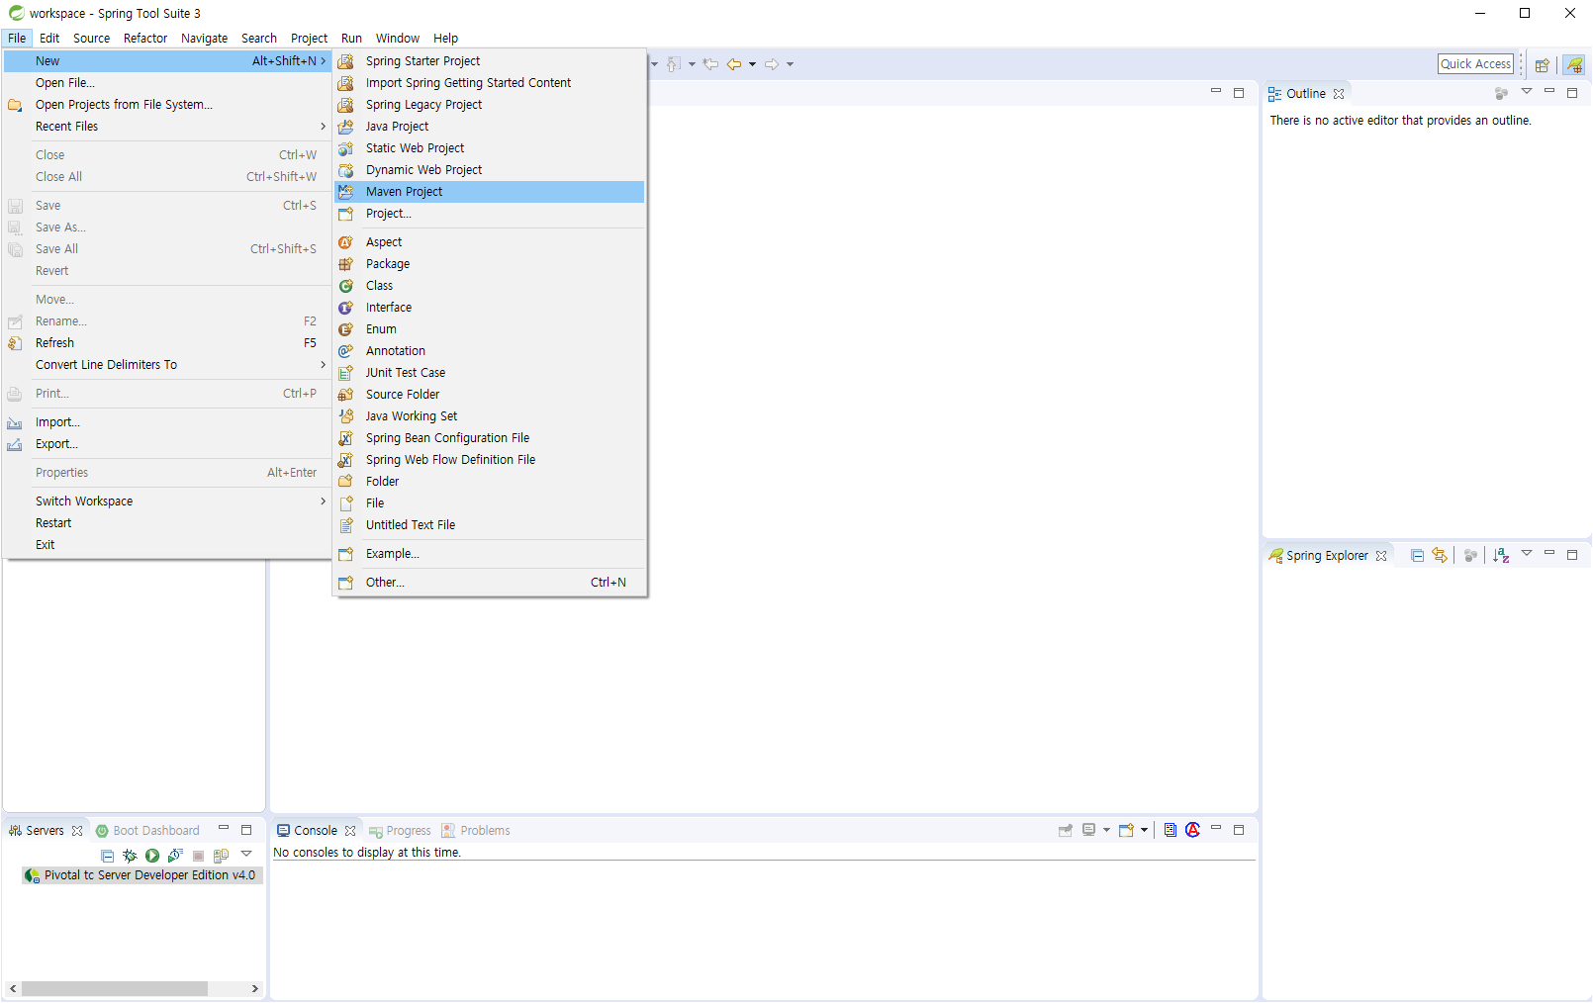Open Other... wizard entry

489,583
